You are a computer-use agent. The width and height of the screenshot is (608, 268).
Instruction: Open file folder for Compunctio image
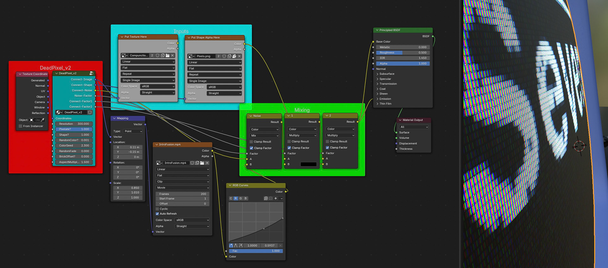tap(168, 55)
